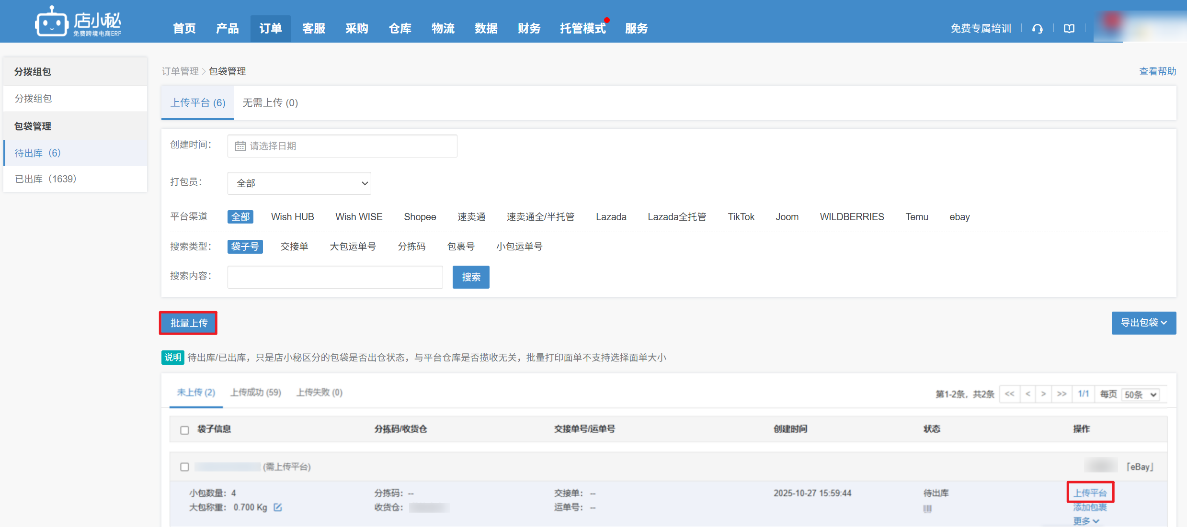This screenshot has width=1187, height=527.
Task: Click the 查看帮助 link
Action: click(x=1157, y=71)
